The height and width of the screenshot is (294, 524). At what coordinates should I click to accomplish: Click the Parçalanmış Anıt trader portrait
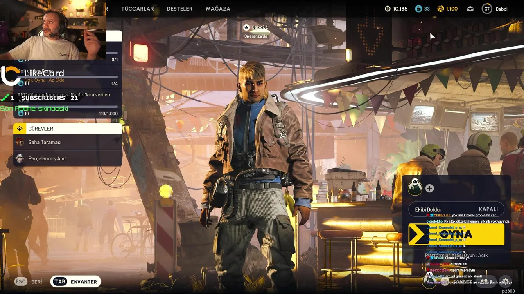(20, 158)
